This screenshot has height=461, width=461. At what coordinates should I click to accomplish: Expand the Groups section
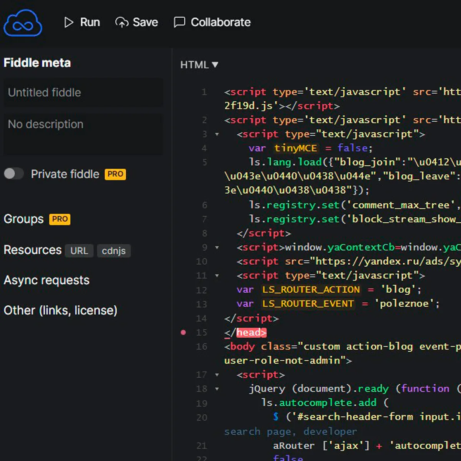(x=24, y=219)
